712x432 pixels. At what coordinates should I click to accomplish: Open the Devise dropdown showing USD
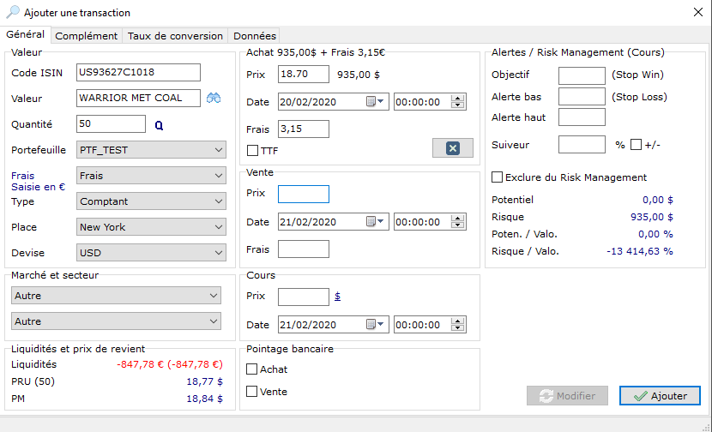151,253
